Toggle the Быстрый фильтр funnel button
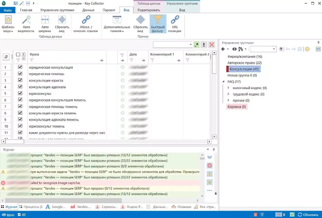 (x=158, y=24)
